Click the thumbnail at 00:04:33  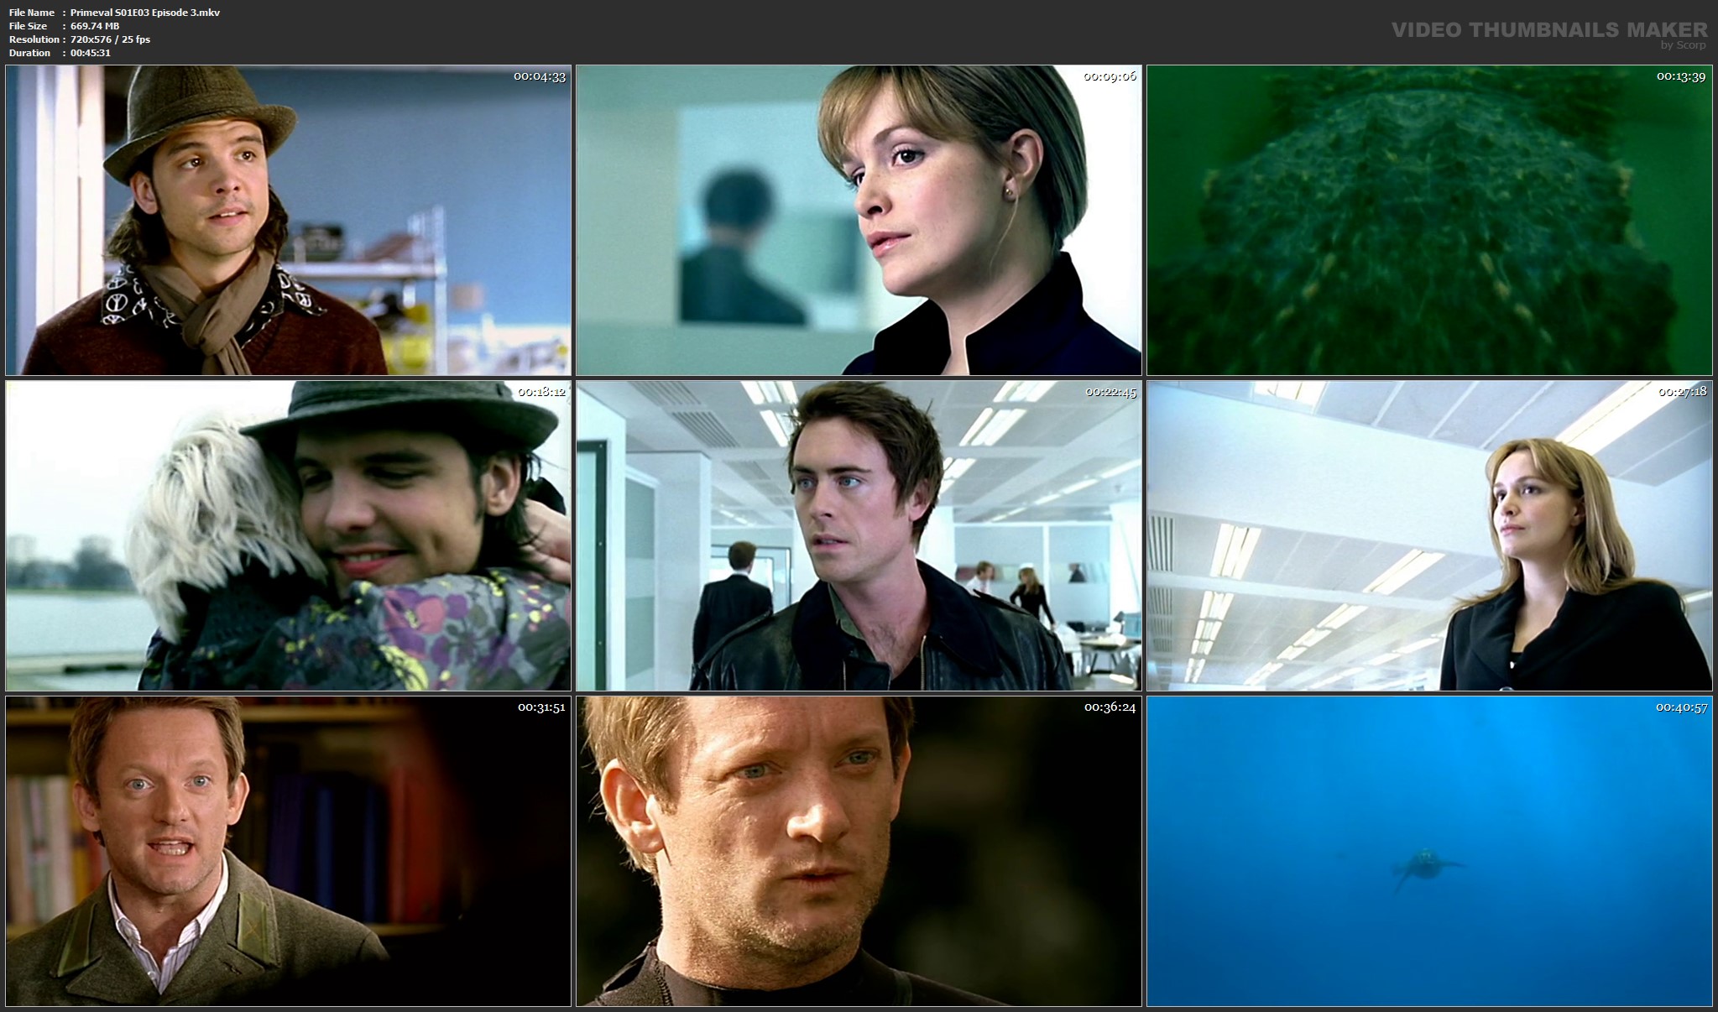(x=288, y=220)
